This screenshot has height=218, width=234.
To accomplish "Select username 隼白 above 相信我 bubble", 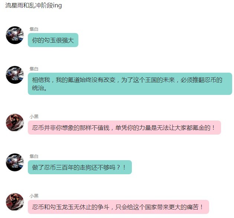I will [34, 69].
